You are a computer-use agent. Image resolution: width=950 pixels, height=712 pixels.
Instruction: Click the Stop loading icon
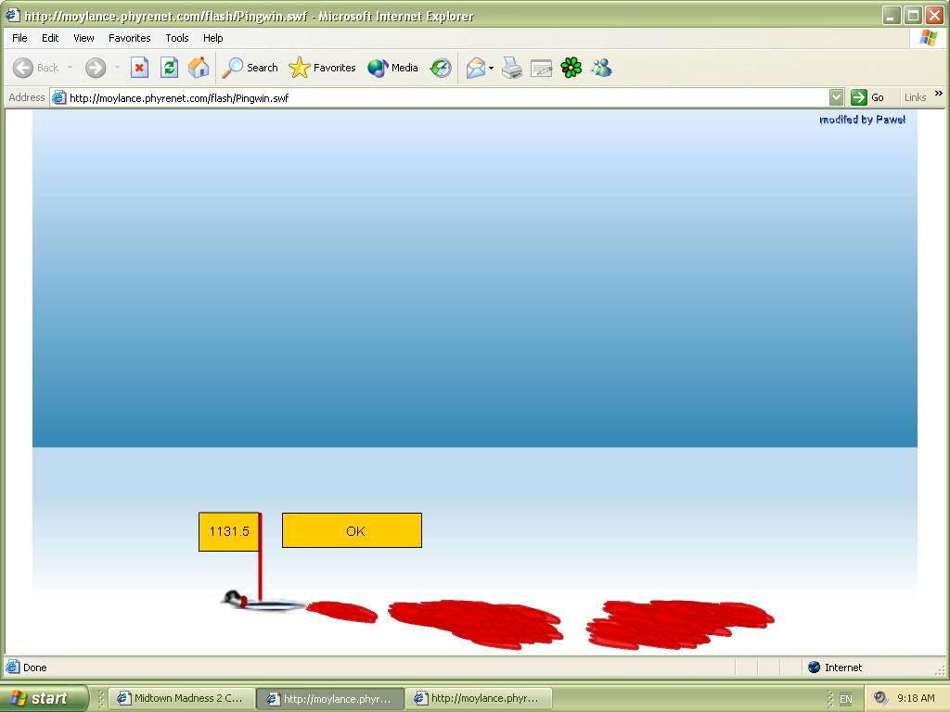click(139, 68)
